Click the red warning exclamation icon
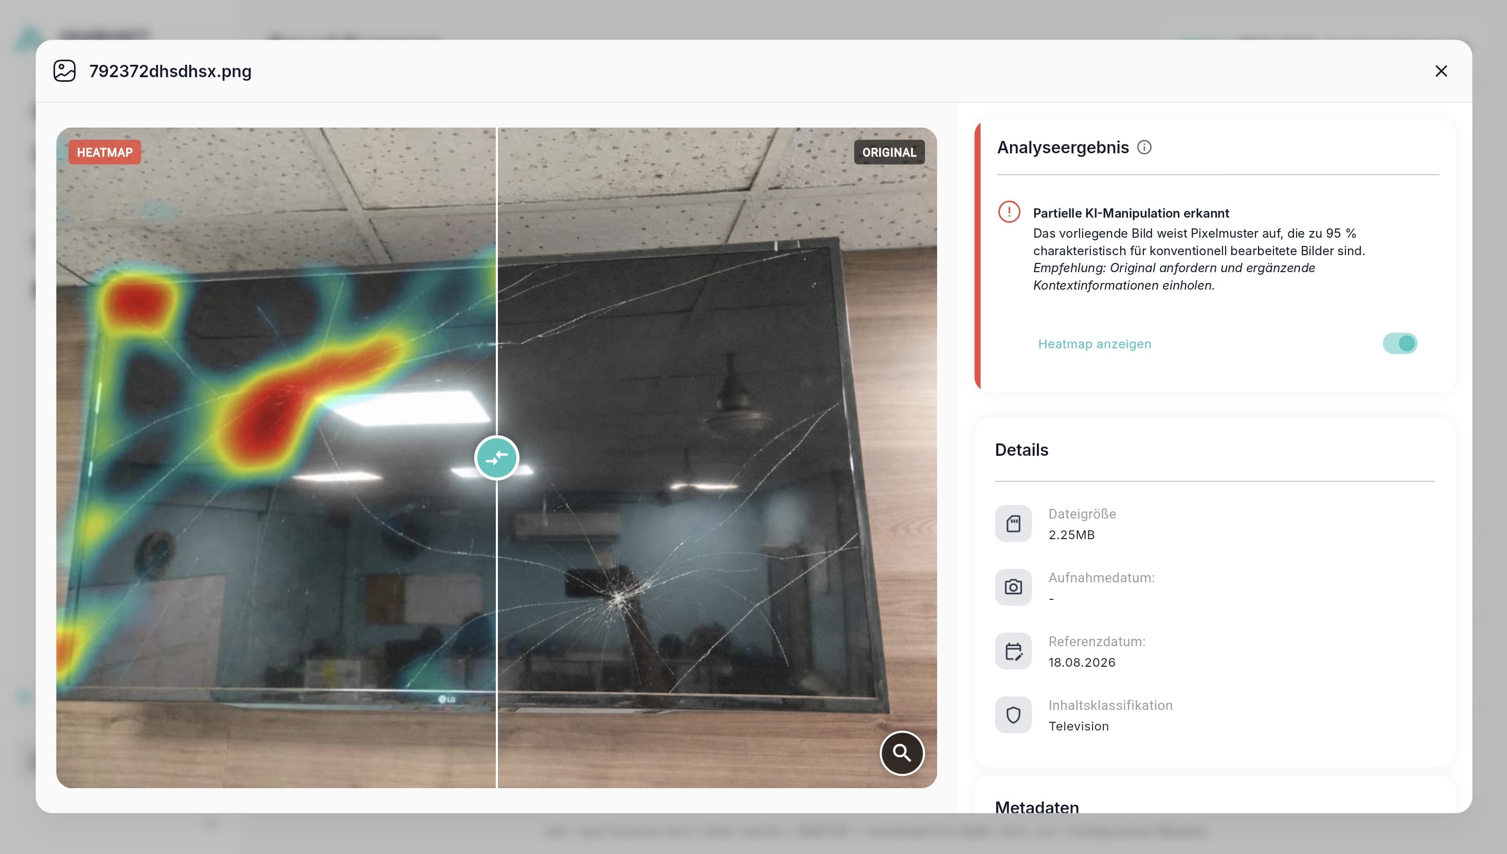The image size is (1507, 854). pos(1009,212)
